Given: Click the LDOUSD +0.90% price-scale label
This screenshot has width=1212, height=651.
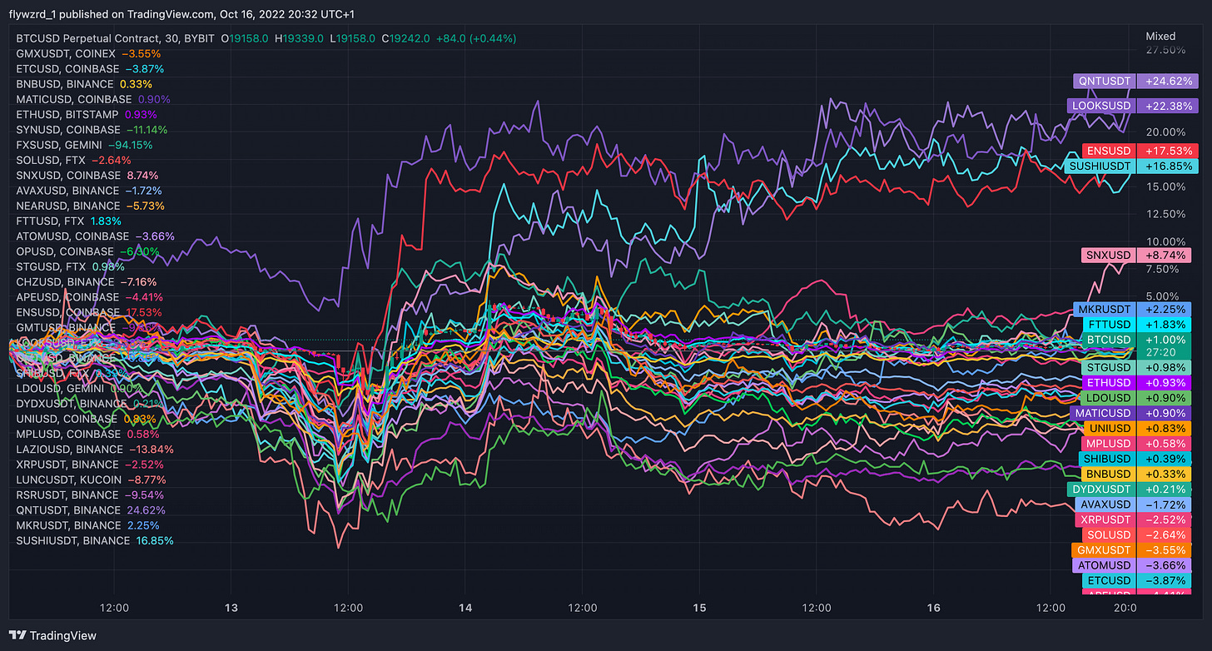Looking at the screenshot, I should (1136, 398).
